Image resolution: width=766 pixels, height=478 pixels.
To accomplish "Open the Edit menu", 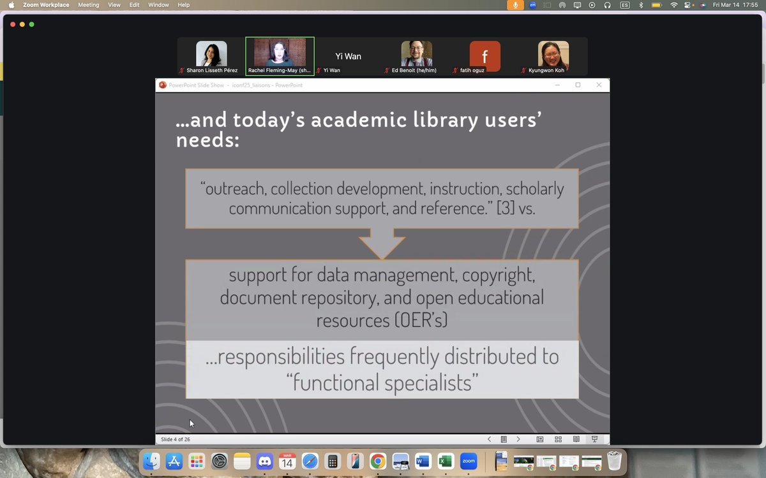I will pyautogui.click(x=135, y=5).
